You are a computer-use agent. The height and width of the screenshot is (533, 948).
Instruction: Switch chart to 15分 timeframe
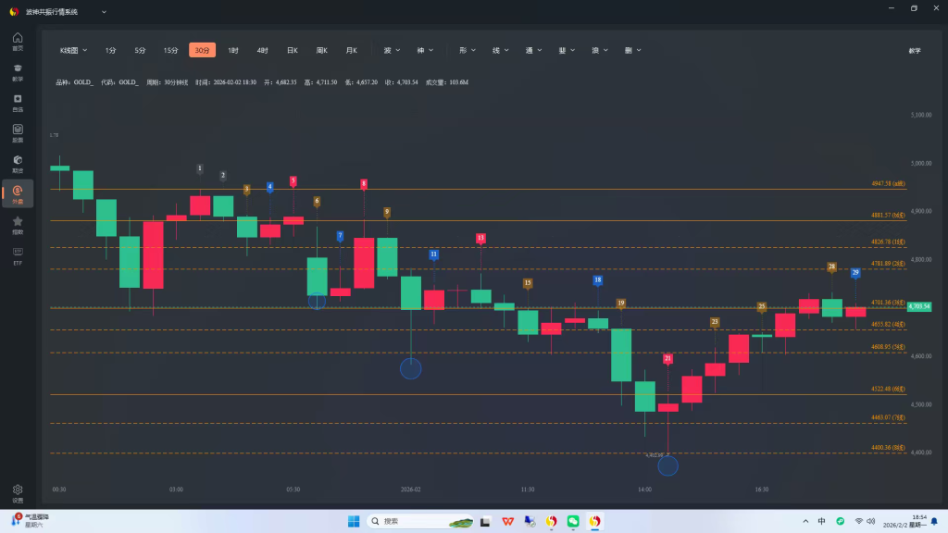[x=170, y=50]
